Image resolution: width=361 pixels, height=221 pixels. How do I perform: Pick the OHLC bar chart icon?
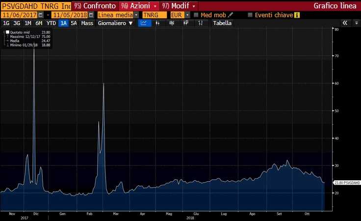click(200, 23)
